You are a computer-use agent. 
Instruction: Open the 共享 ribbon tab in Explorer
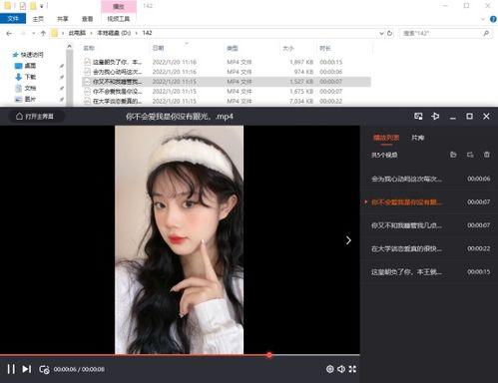(x=63, y=19)
